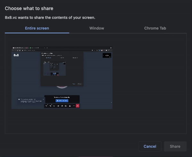The image size is (192, 157).
Task: Cancel the screen sharing dialog
Action: pyautogui.click(x=150, y=146)
